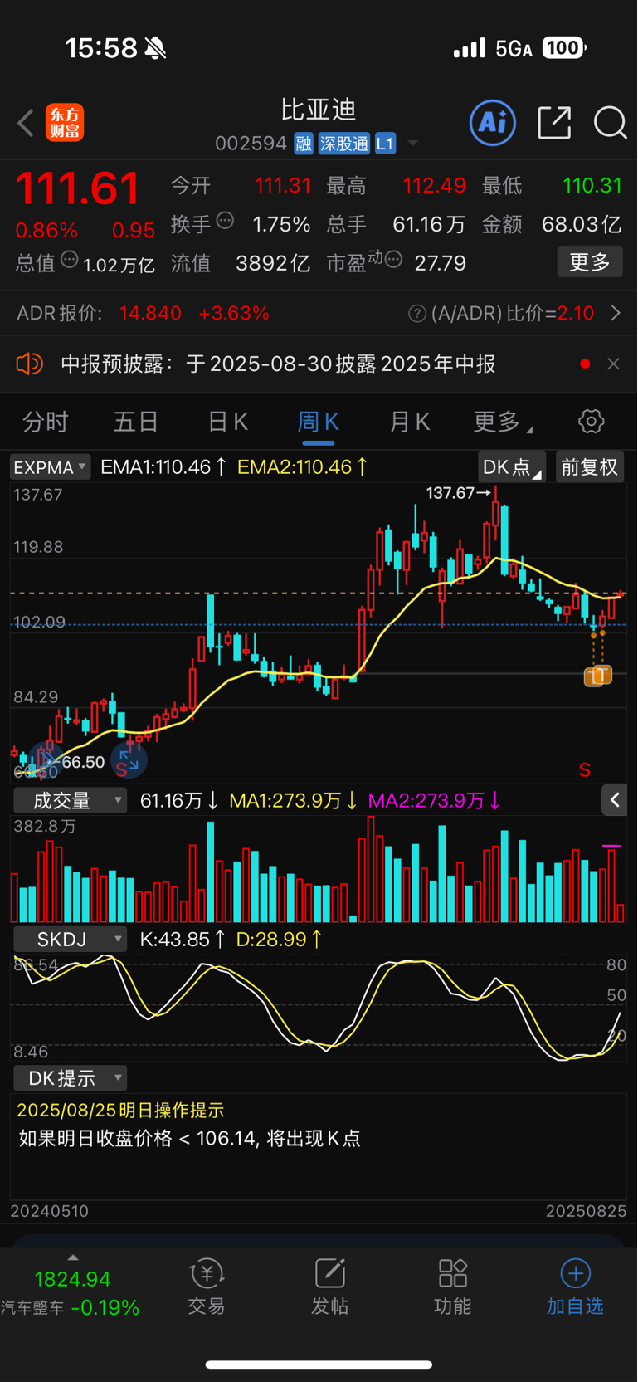
Task: Open the 更多 chart period dropdown
Action: click(x=503, y=422)
